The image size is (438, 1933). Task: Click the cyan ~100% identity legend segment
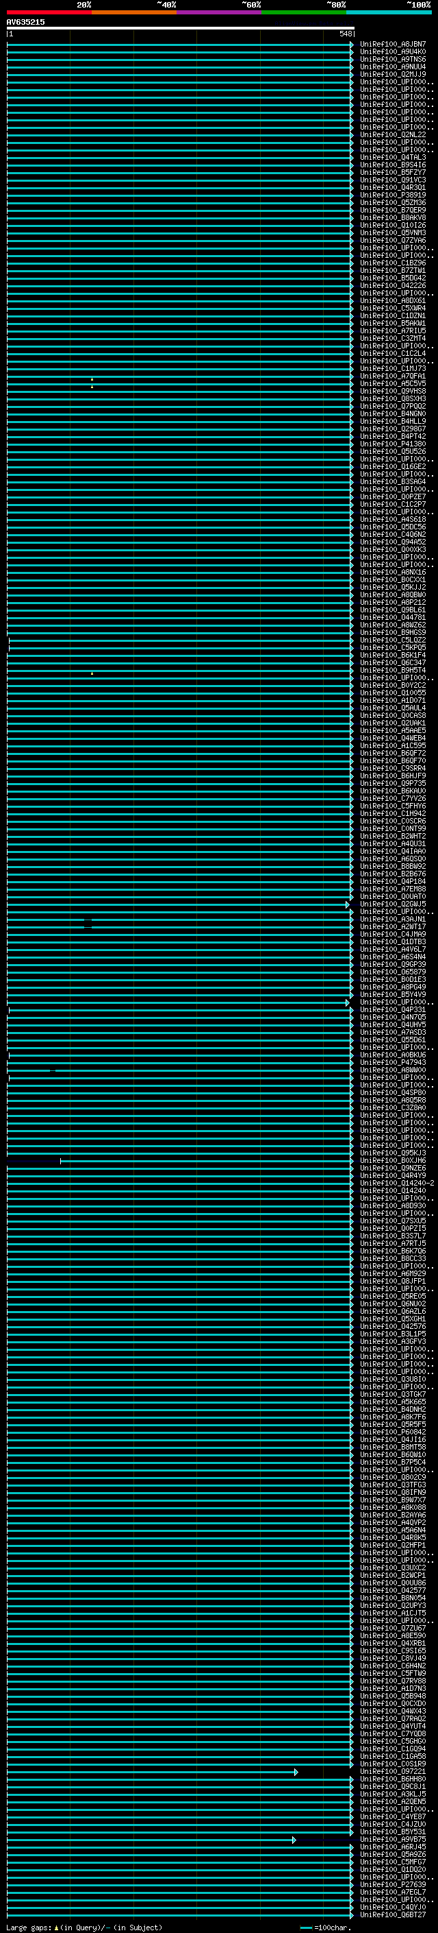(x=389, y=12)
